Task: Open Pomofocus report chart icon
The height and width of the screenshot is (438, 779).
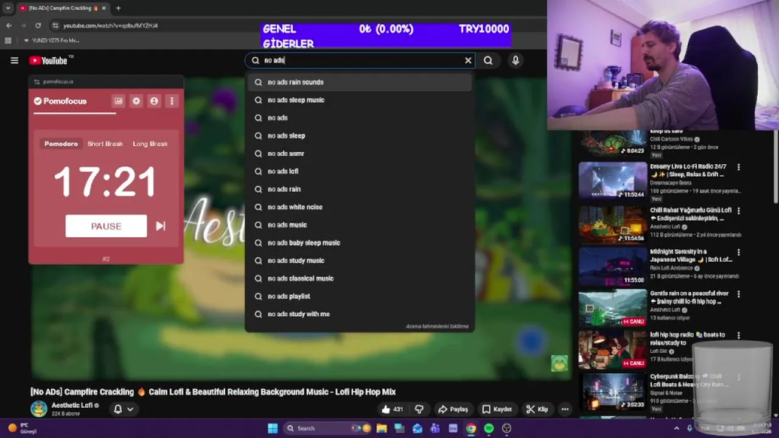Action: pos(119,101)
